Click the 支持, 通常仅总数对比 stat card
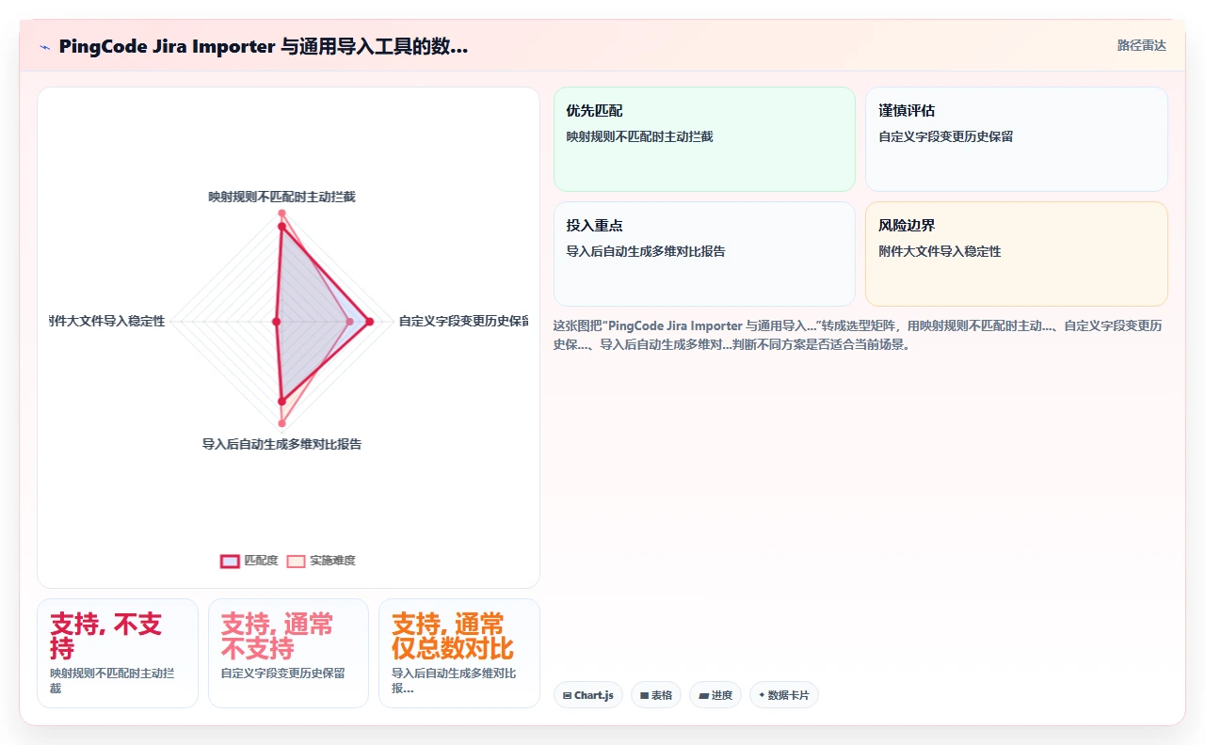The image size is (1205, 745). (x=459, y=653)
